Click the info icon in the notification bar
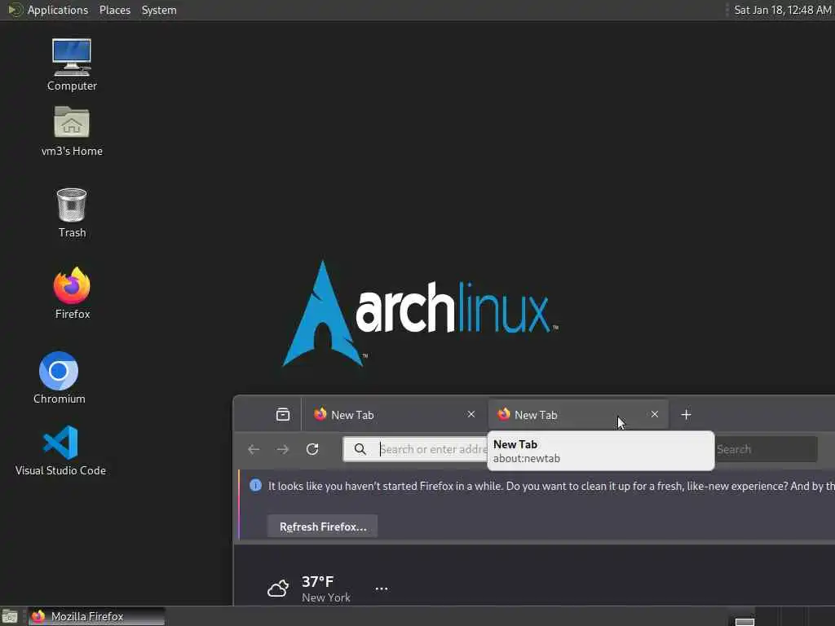This screenshot has width=835, height=626. coord(255,486)
